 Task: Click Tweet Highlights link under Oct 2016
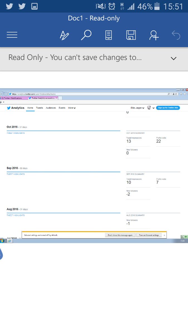point(16,133)
